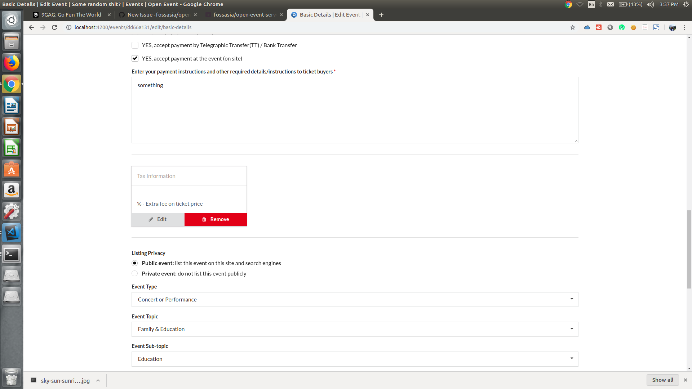View site information icon in address bar

(68, 27)
